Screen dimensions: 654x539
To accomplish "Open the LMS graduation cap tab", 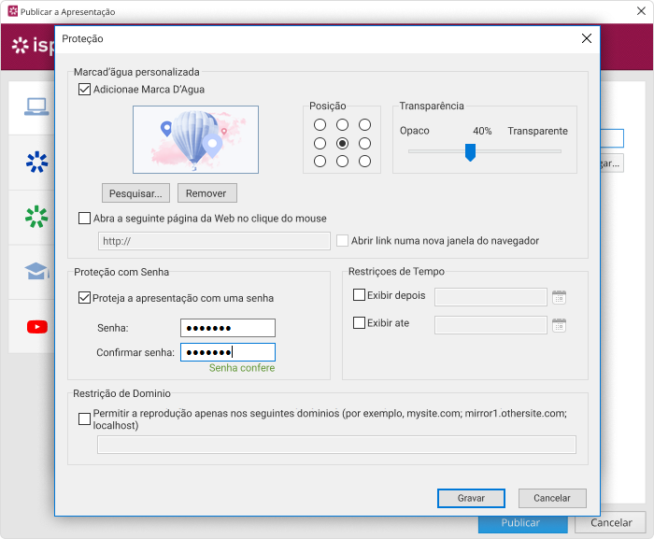I will pos(36,271).
